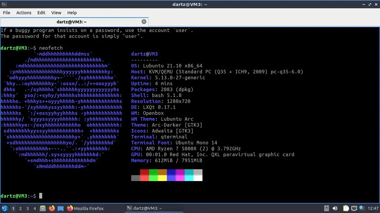Click the 'Memory: 612MiB / 7951MiB' line
380x213 pixels.
(x=167, y=160)
